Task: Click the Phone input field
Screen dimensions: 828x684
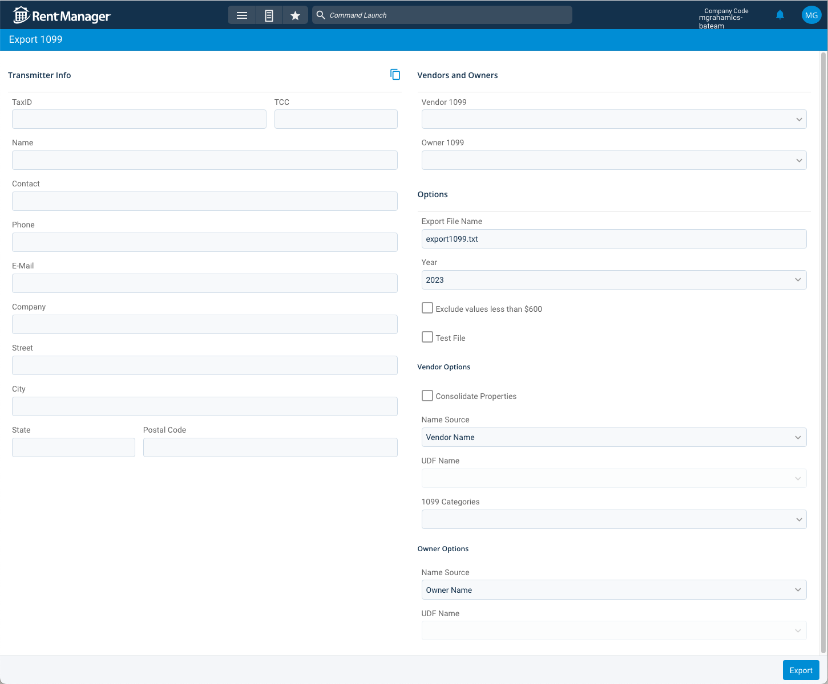Action: [x=205, y=242]
